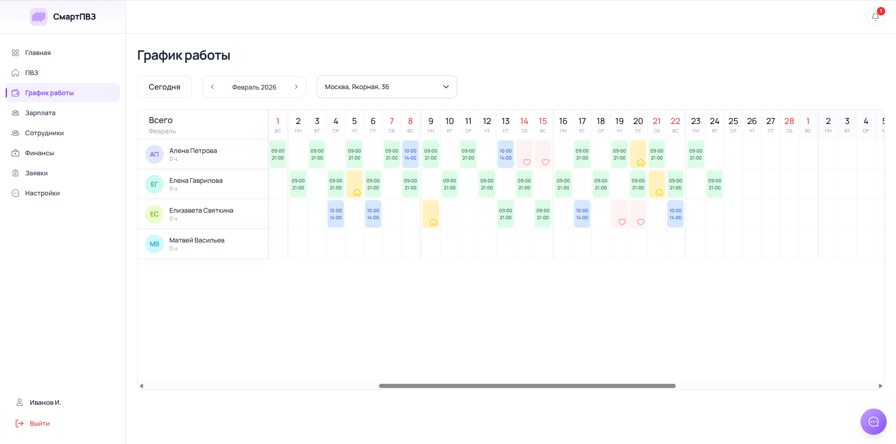
Task: Click Елизавета Святкина's ЕС avatar
Action: tap(154, 214)
